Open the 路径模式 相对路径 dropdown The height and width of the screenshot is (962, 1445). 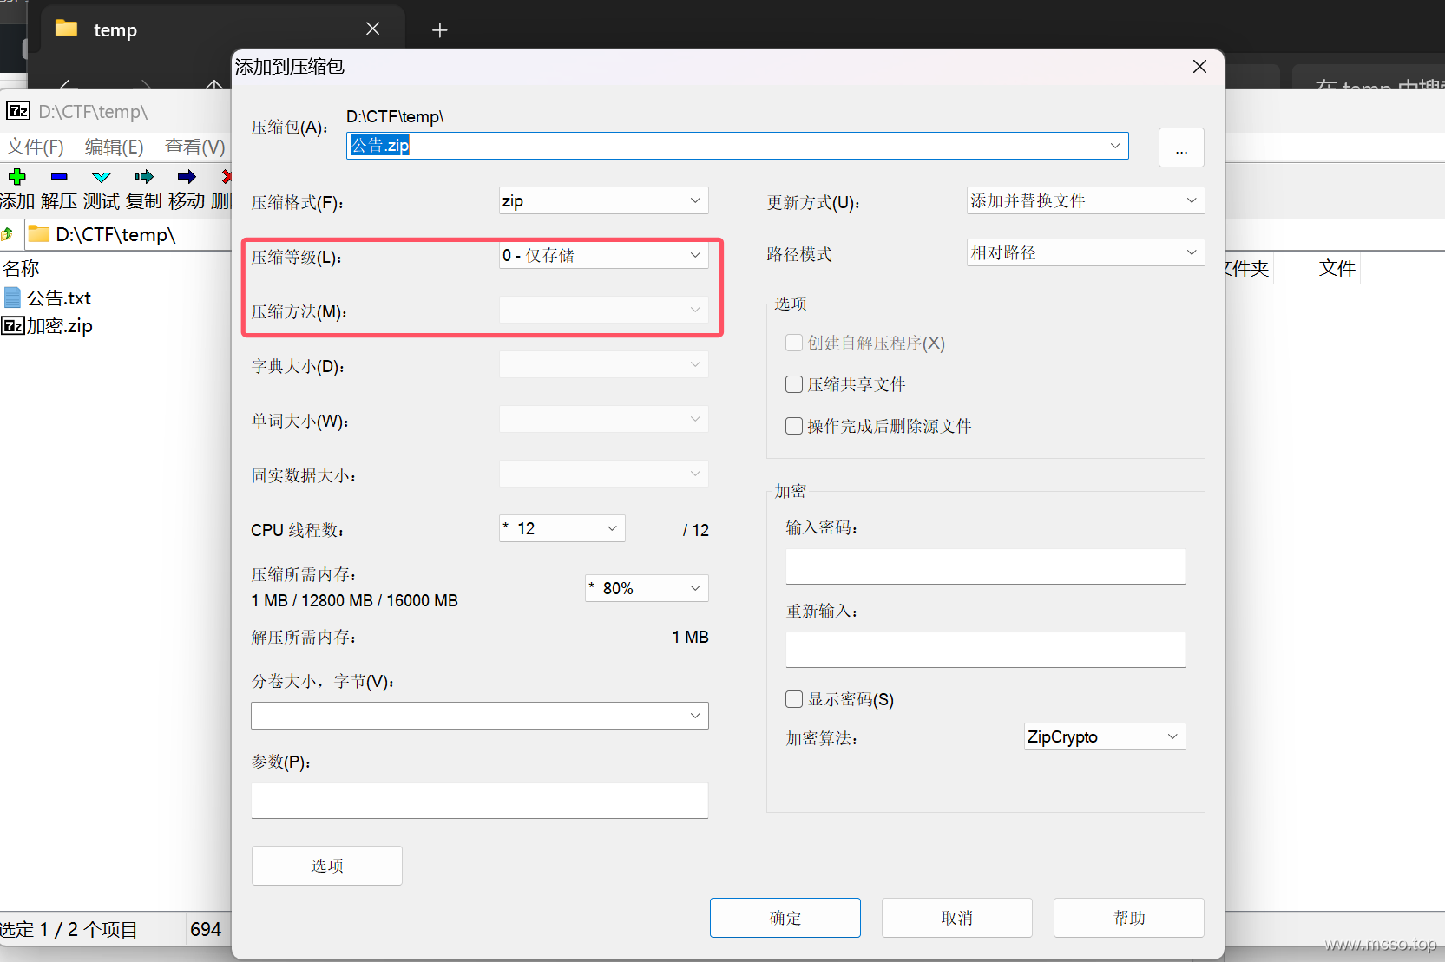[x=1086, y=252]
